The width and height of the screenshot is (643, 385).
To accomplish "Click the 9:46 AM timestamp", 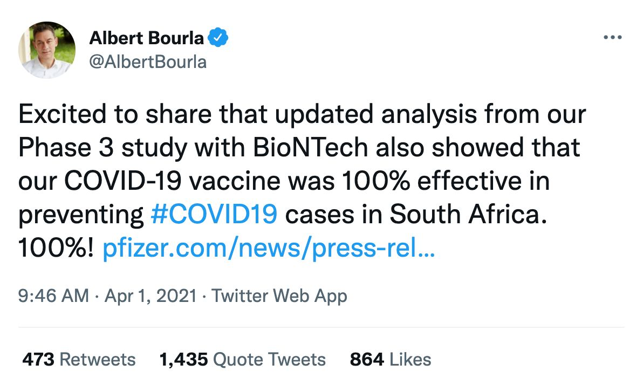I will coord(53,296).
